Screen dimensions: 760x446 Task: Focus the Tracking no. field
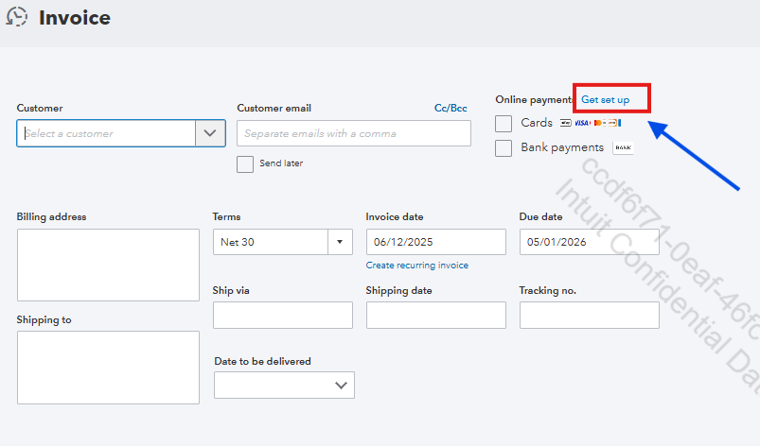coord(589,315)
